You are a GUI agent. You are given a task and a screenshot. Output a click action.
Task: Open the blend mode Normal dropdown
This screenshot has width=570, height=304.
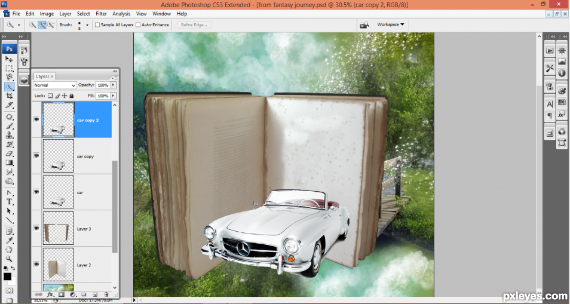pyautogui.click(x=54, y=85)
